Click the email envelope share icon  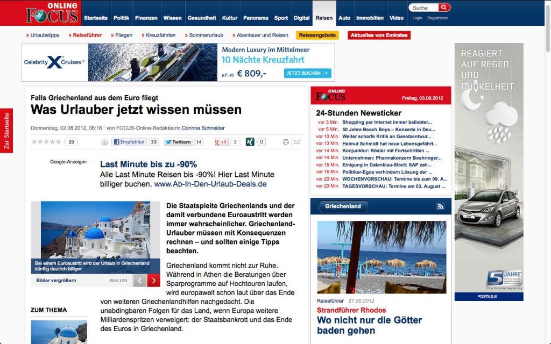296,142
